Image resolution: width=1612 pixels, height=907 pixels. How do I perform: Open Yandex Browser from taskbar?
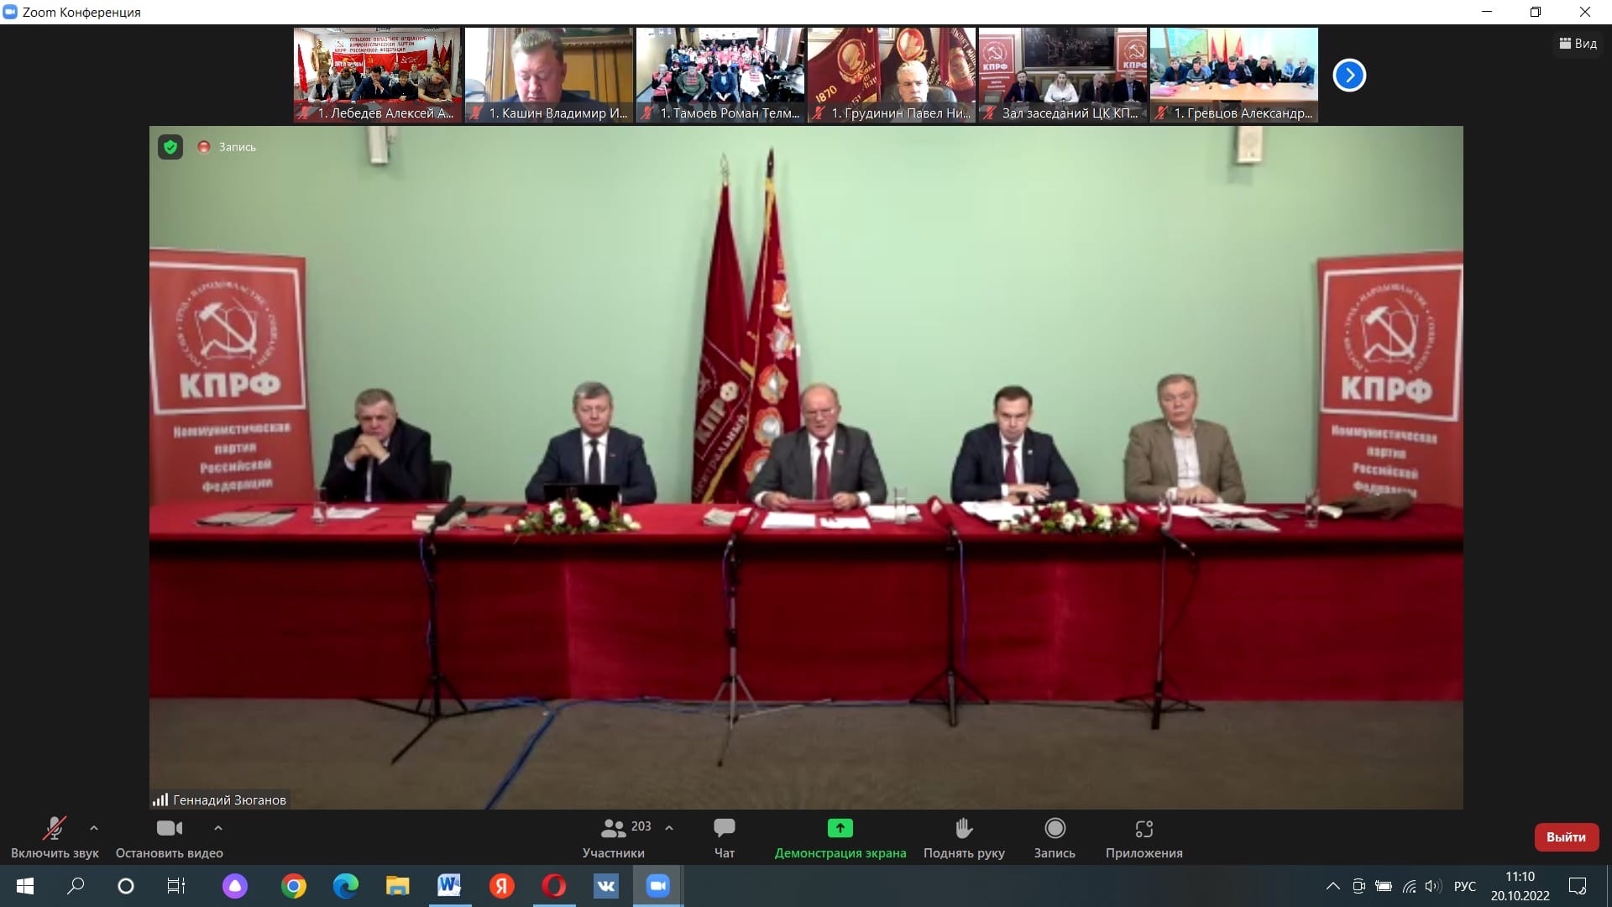coord(501,886)
